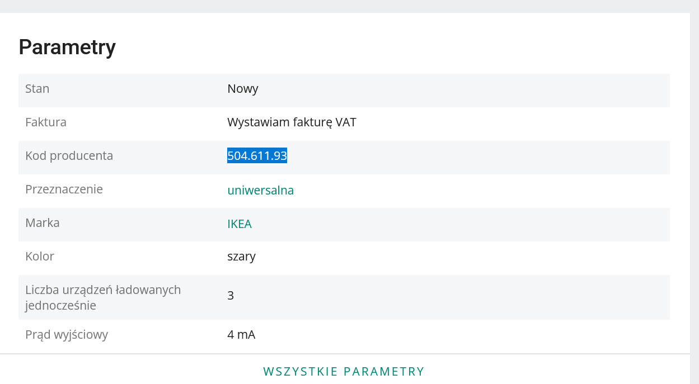Click the 'Faktura' label
Viewport: 699px width, 384px height.
click(46, 122)
